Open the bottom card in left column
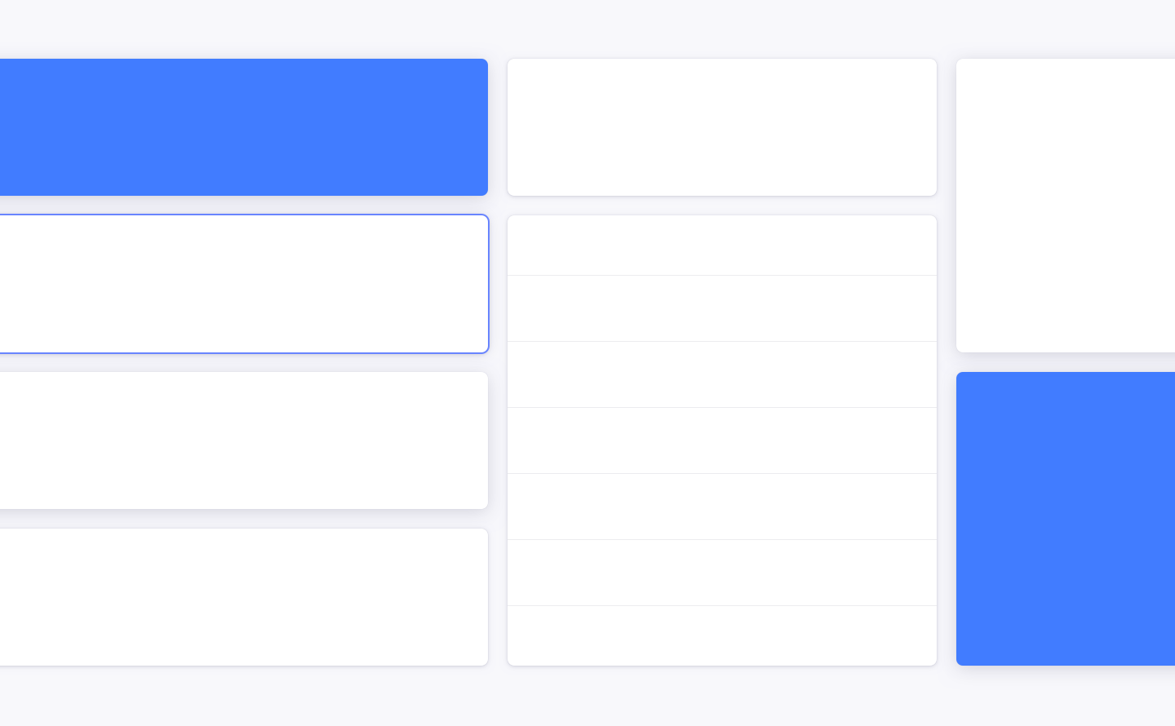 coord(243,597)
